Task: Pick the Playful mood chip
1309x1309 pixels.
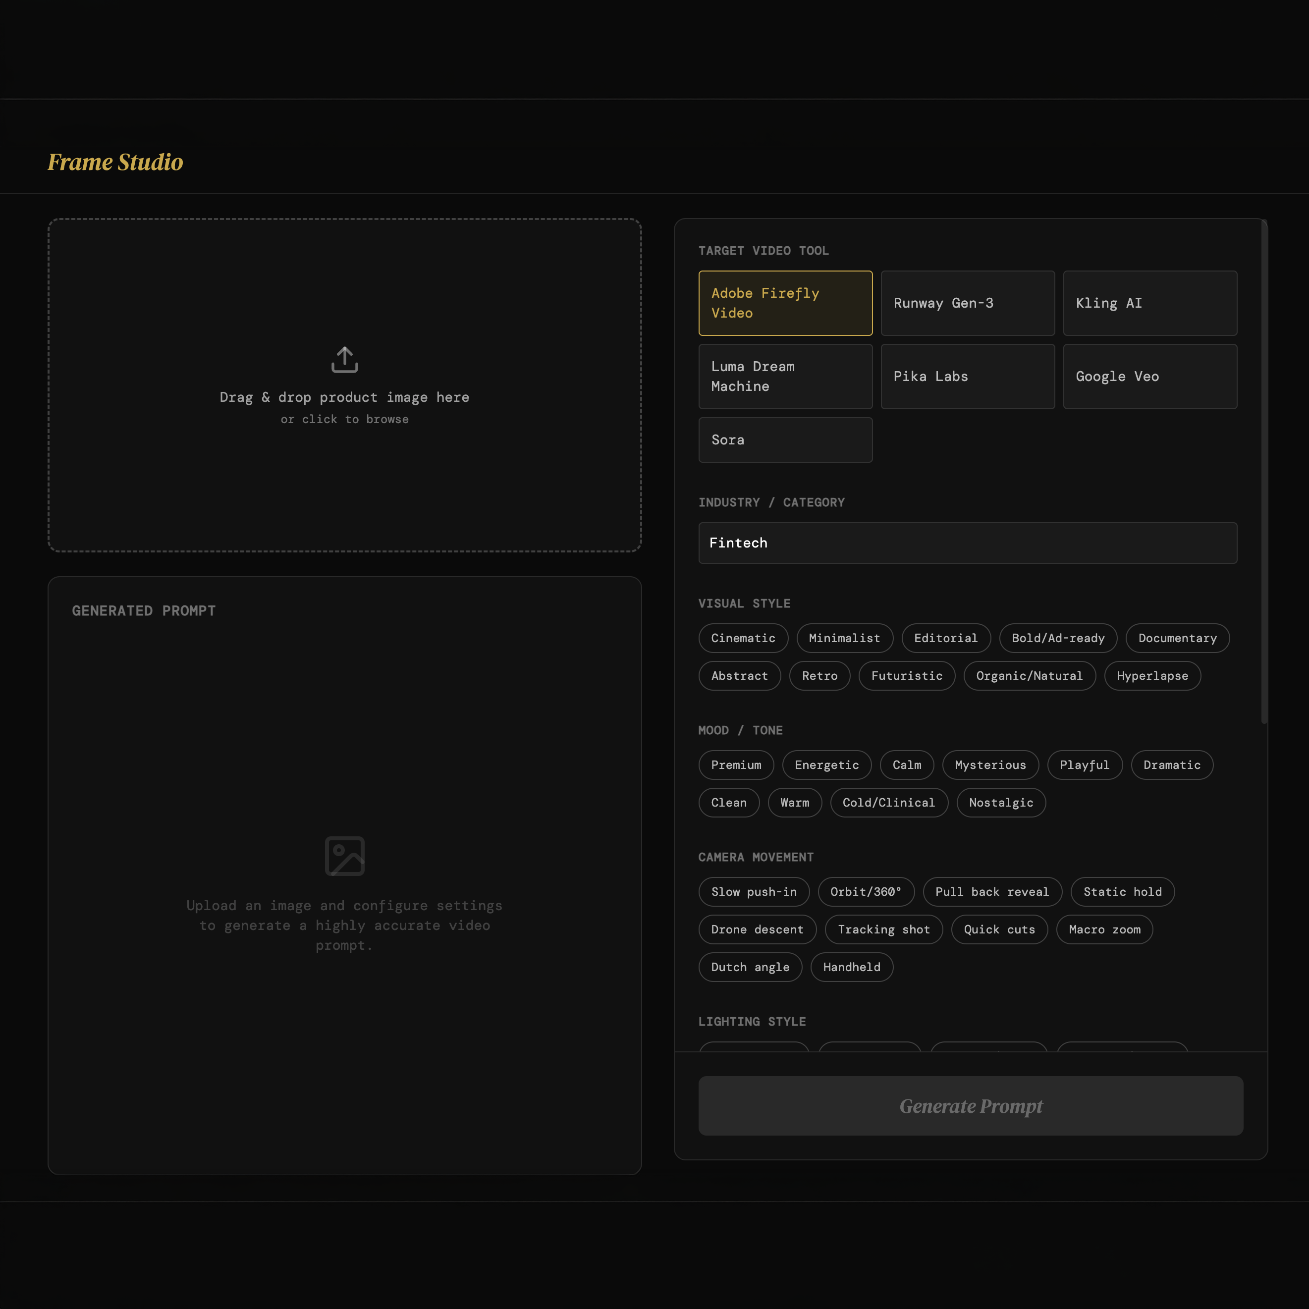Action: point(1084,765)
